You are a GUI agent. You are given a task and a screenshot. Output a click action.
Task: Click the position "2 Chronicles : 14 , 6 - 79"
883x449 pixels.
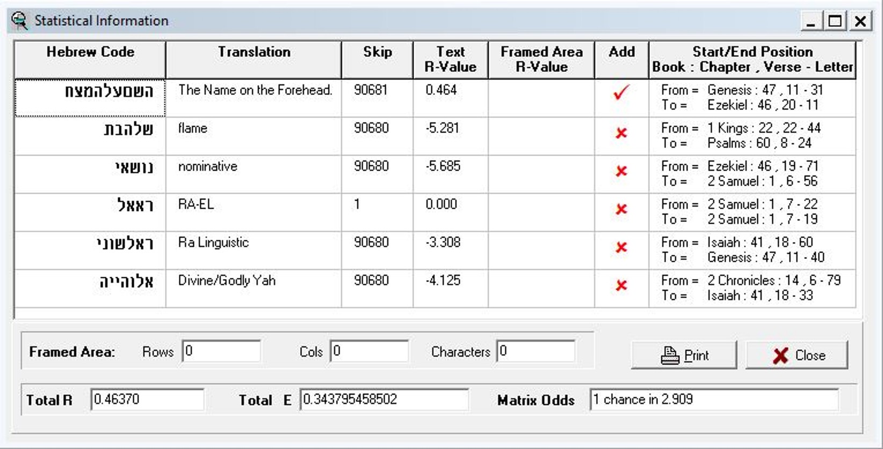775,281
